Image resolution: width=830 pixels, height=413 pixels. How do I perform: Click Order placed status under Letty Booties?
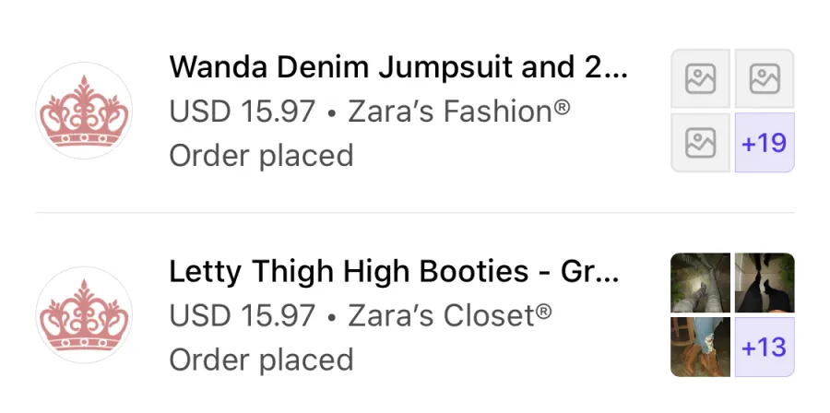[x=262, y=360]
